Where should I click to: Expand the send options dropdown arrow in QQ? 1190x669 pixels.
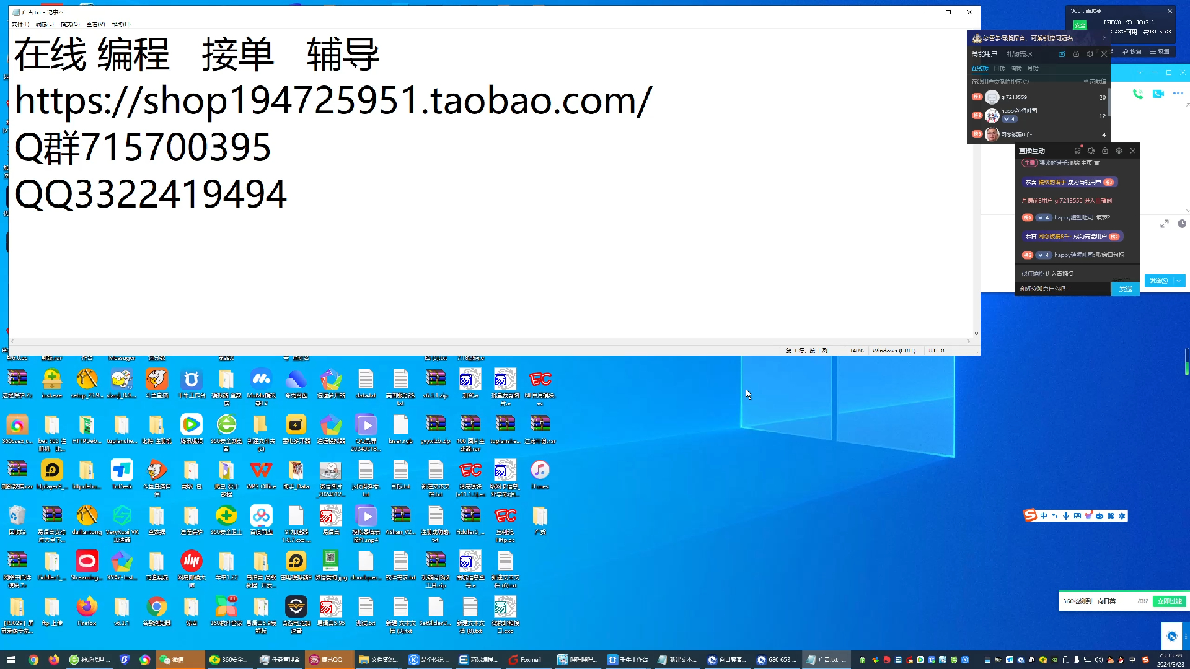(1179, 281)
